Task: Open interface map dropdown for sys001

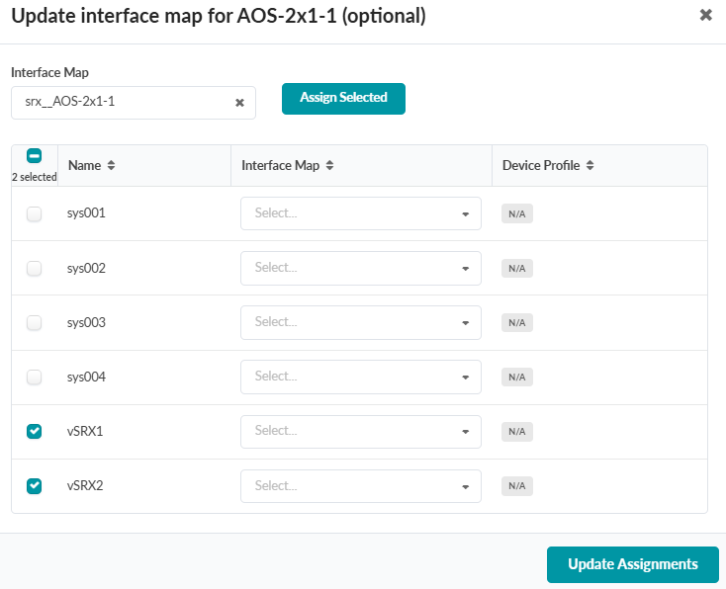Action: tap(360, 213)
